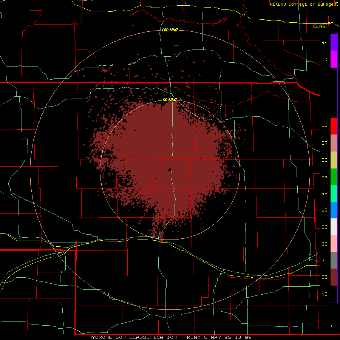Click the UK magenta color swatch
340x340 pixels.
[x=334, y=59]
